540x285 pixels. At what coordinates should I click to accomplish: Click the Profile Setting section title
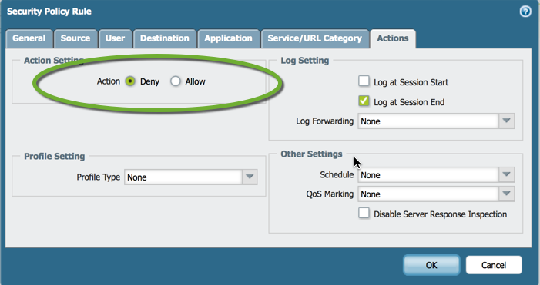55,156
